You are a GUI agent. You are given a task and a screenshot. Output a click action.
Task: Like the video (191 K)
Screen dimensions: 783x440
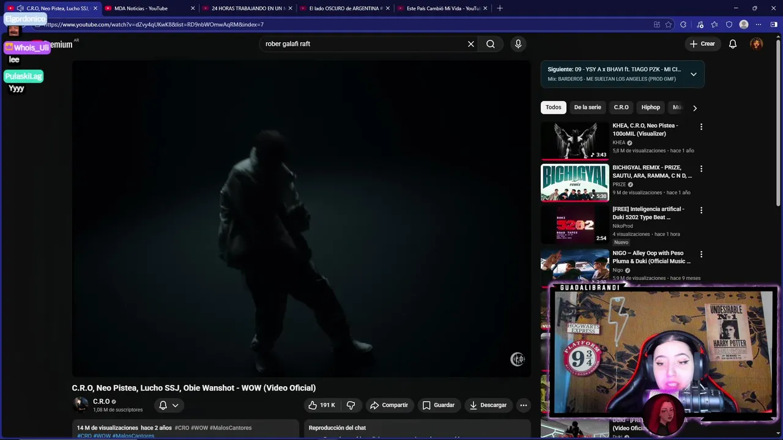(322, 405)
